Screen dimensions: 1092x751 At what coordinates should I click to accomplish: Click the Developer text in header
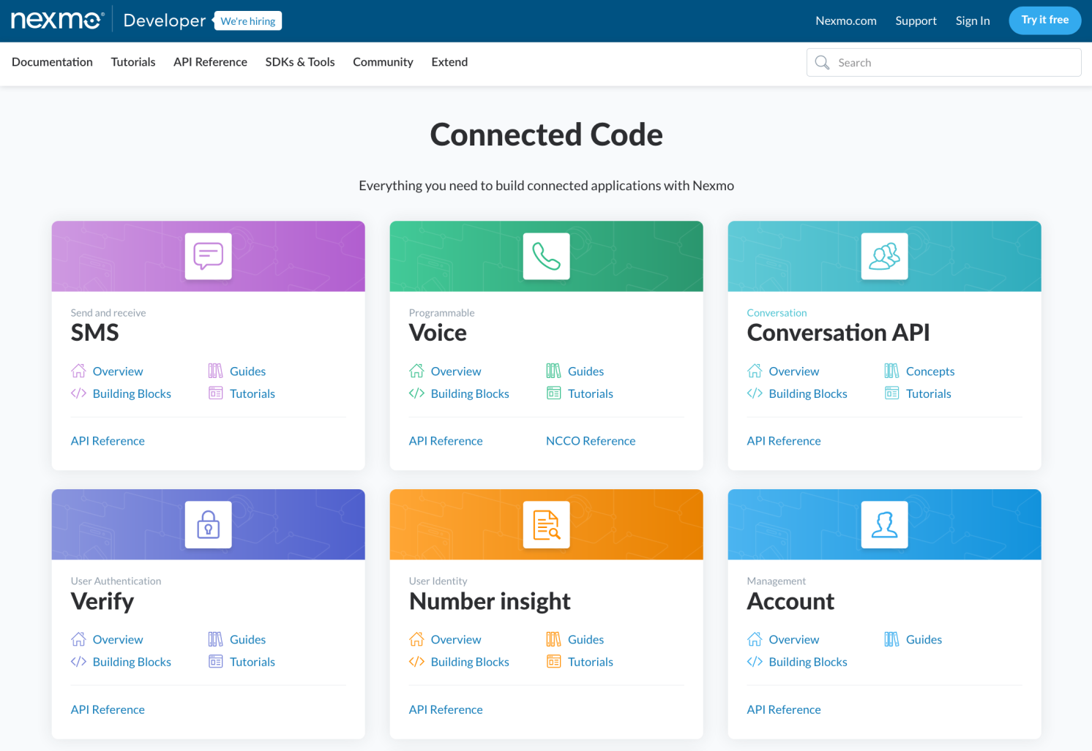point(165,20)
